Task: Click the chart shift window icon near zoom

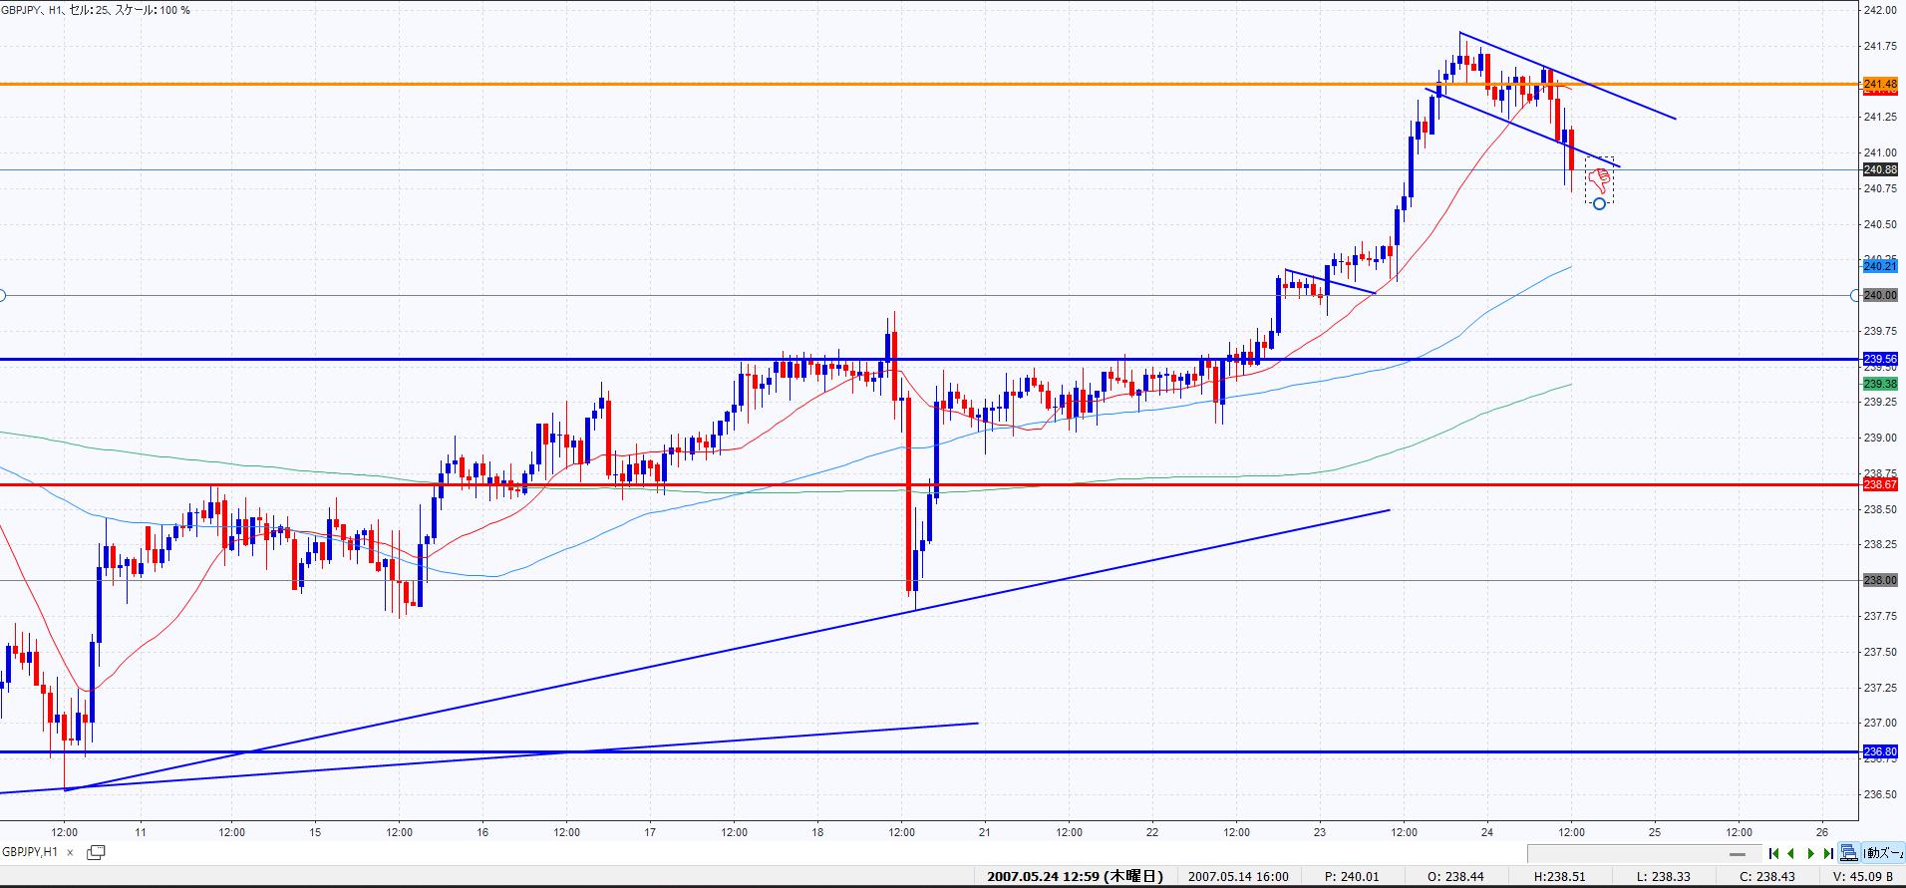Action: [1848, 853]
